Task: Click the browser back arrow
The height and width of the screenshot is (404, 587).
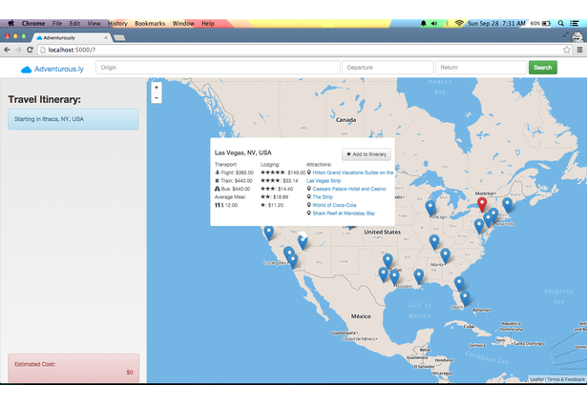Action: (x=7, y=50)
